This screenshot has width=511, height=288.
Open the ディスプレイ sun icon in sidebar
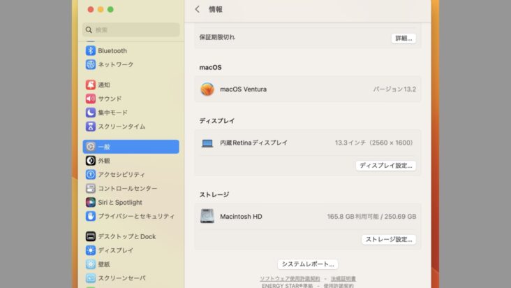91,250
